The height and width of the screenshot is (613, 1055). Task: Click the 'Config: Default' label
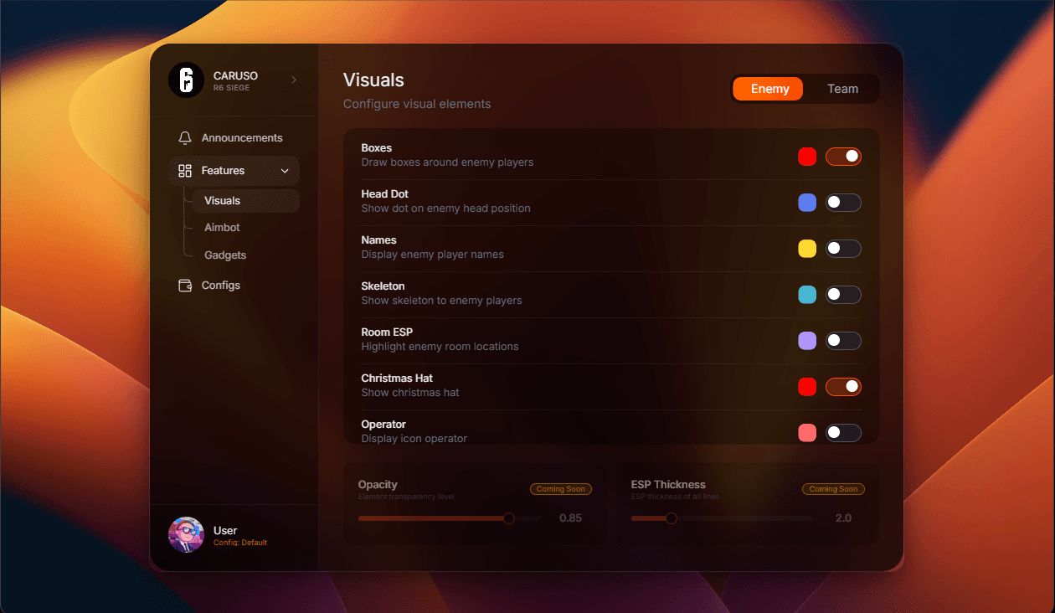pyautogui.click(x=240, y=543)
